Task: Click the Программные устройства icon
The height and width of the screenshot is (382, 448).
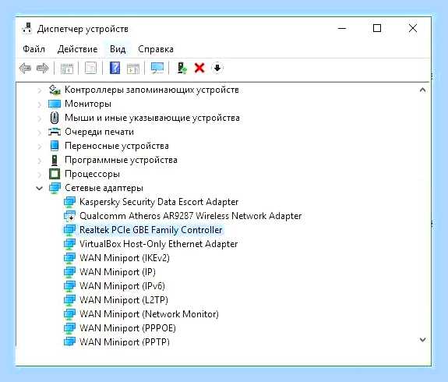Action: (x=55, y=160)
